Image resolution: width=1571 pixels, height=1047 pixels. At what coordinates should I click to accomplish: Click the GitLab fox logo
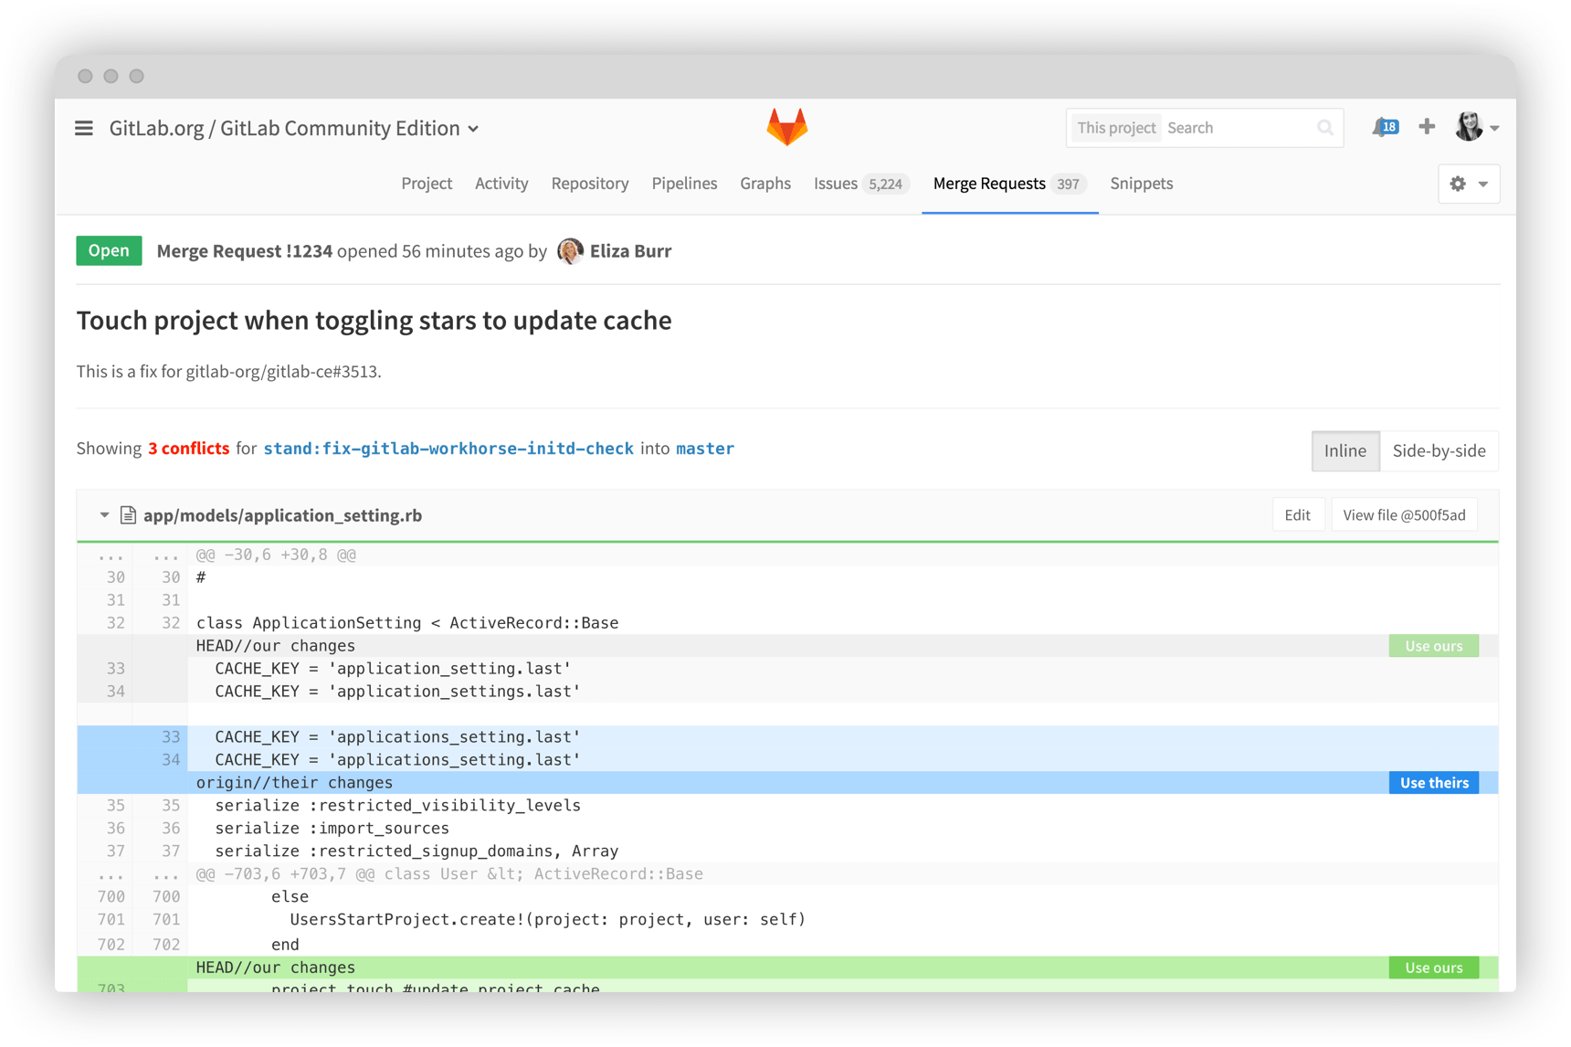pos(786,127)
